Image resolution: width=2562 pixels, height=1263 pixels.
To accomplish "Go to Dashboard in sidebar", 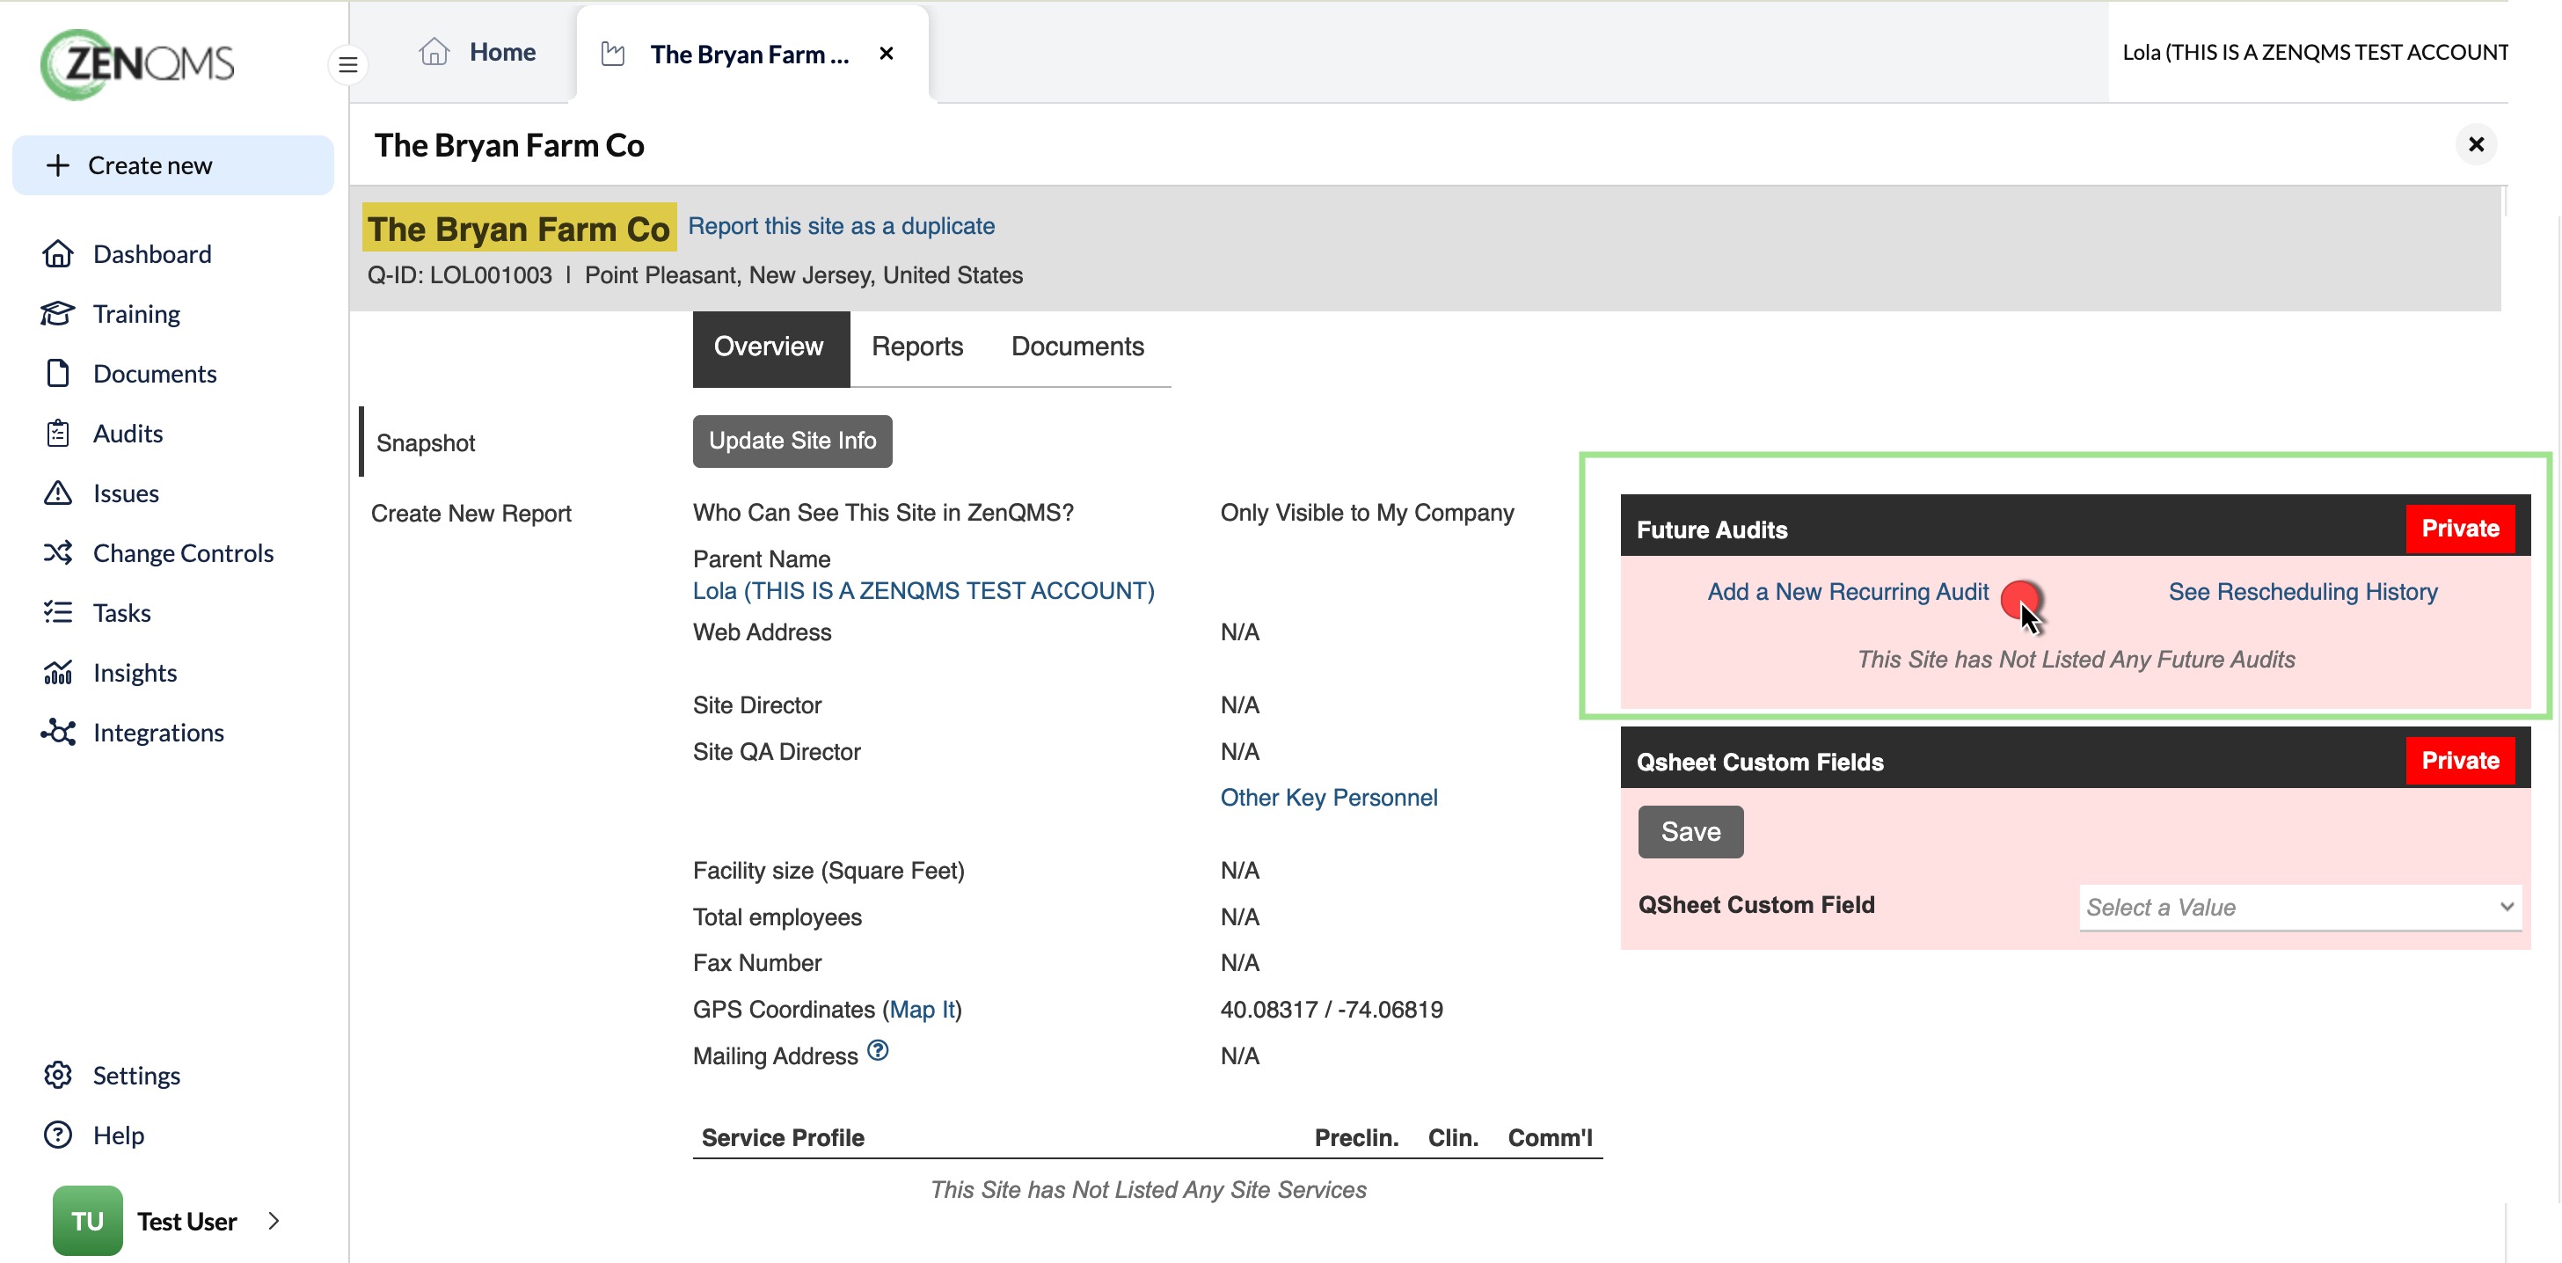I will (x=152, y=253).
